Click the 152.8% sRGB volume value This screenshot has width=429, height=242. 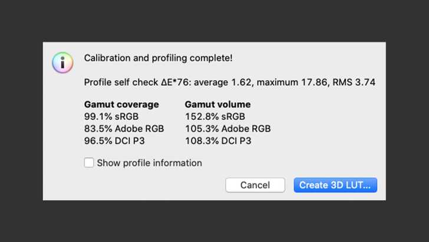tap(214, 116)
